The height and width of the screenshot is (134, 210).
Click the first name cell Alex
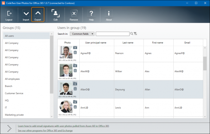click(158, 71)
